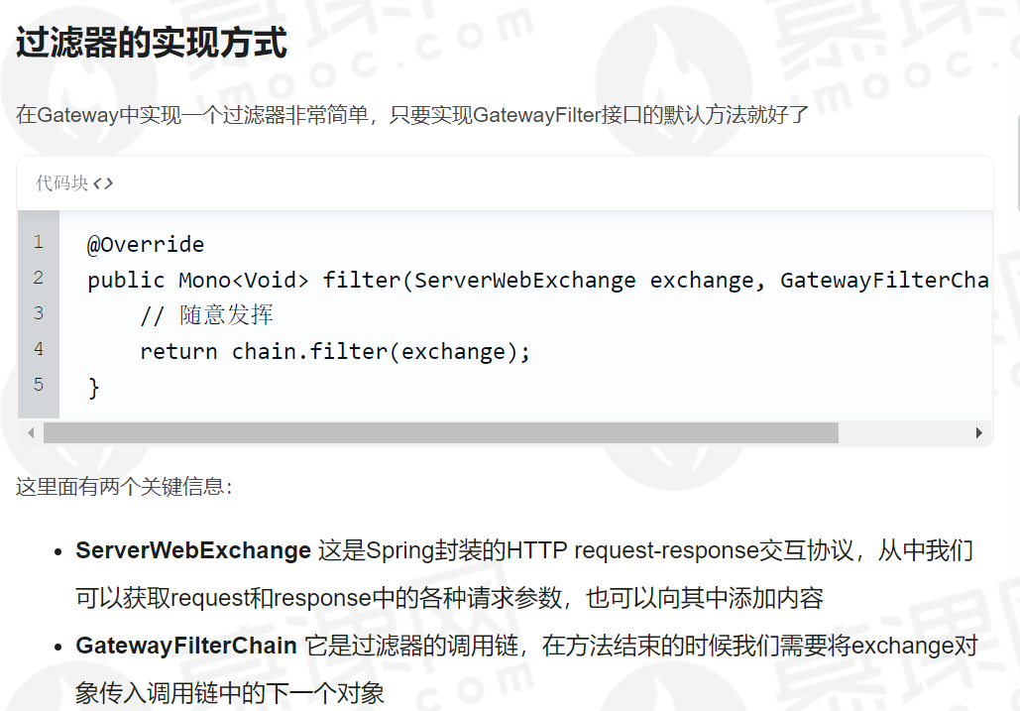This screenshot has height=711, width=1020.
Task: Click the 'return chain.filter(exchange);' code line
Action: pyautogui.click(x=335, y=352)
